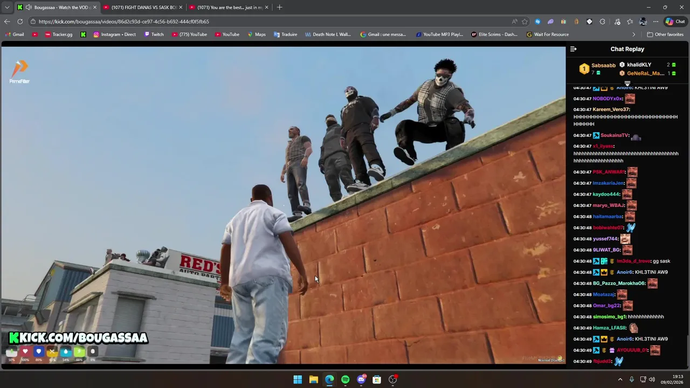
Task: Open the browser profile avatar
Action: (x=643, y=22)
